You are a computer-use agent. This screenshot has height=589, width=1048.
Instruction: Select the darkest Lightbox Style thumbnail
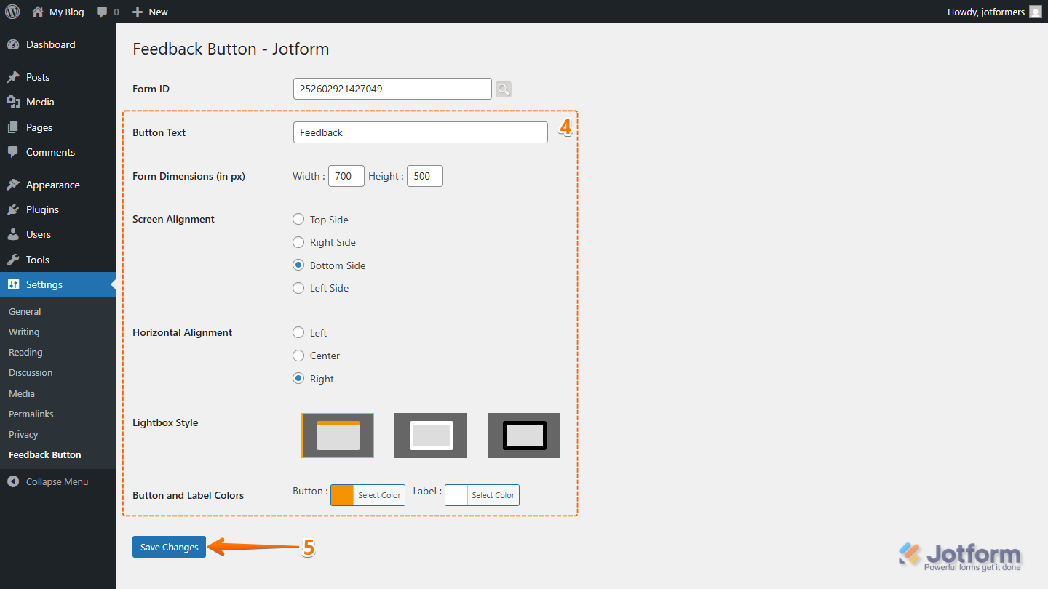523,435
